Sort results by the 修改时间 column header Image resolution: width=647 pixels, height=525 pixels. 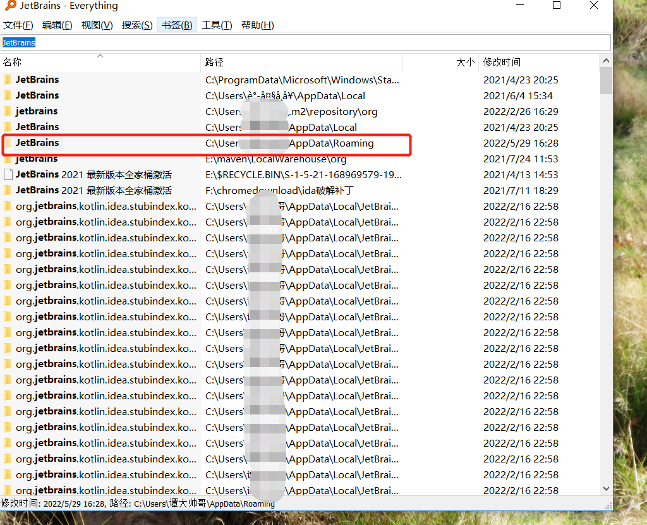538,63
